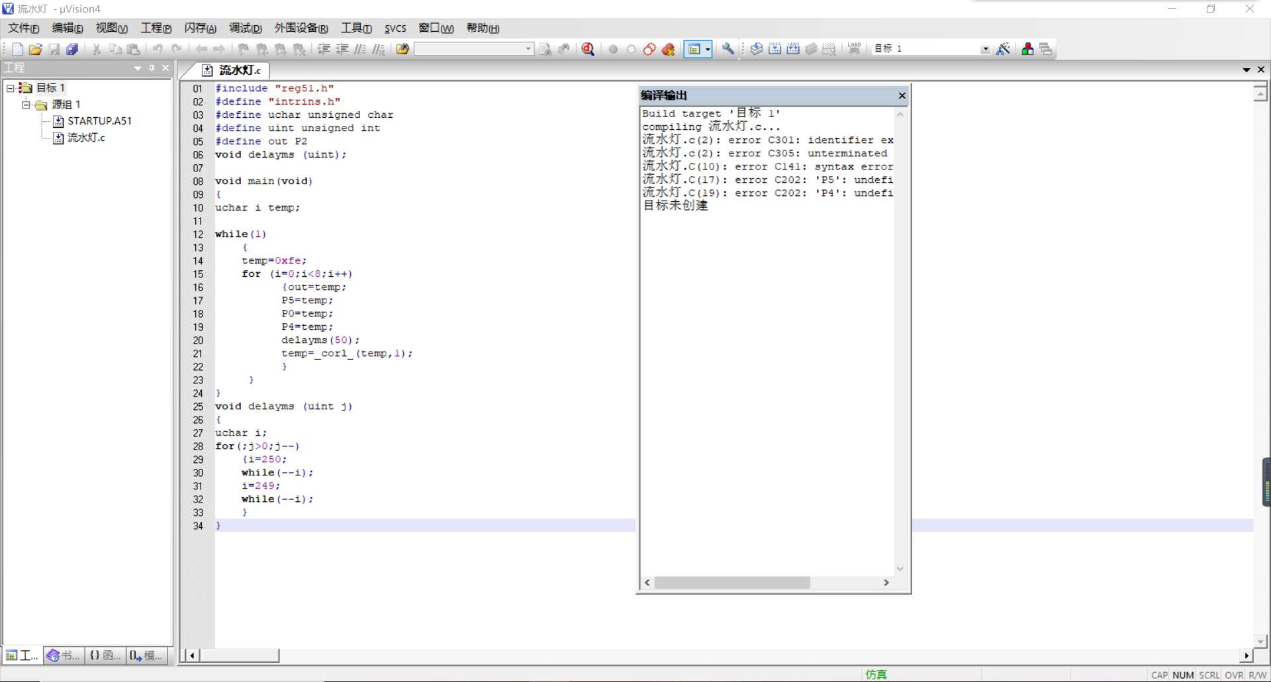The image size is (1271, 682).
Task: Start the debug session with the magnifier icon
Action: point(588,49)
